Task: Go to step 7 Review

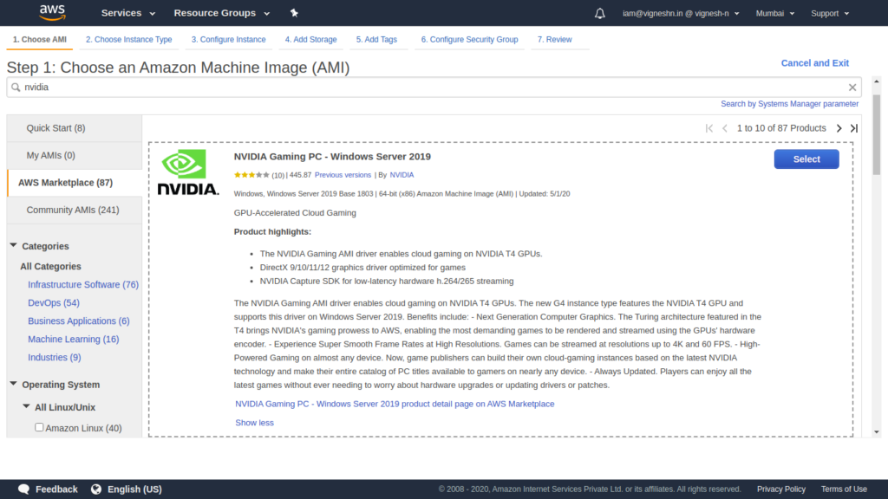Action: (554, 40)
